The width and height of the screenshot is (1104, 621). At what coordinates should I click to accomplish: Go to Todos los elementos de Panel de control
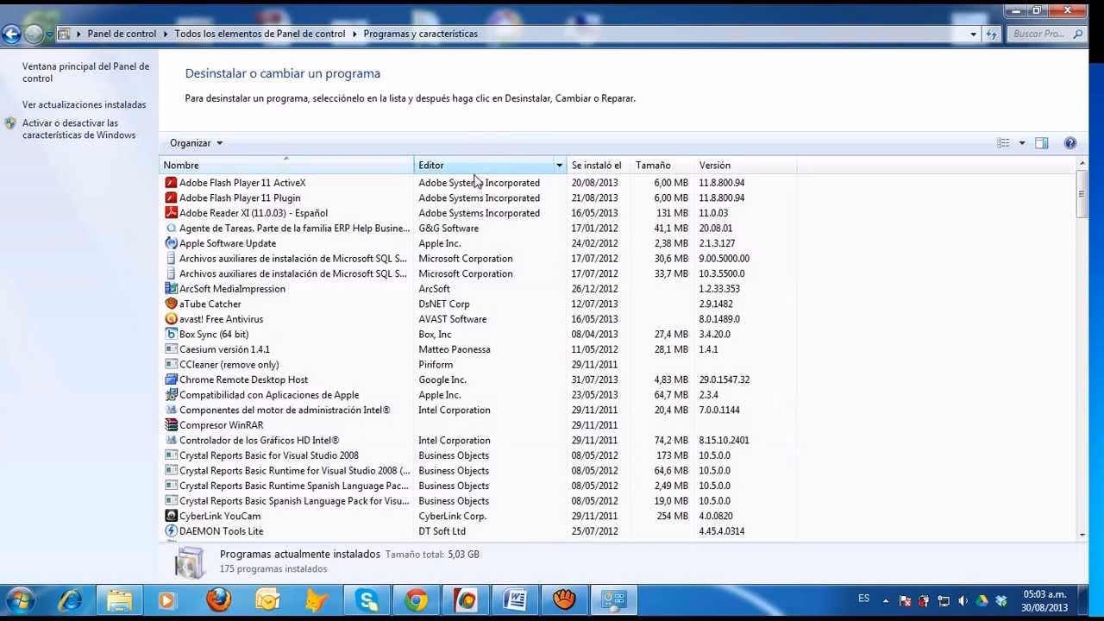(x=260, y=34)
